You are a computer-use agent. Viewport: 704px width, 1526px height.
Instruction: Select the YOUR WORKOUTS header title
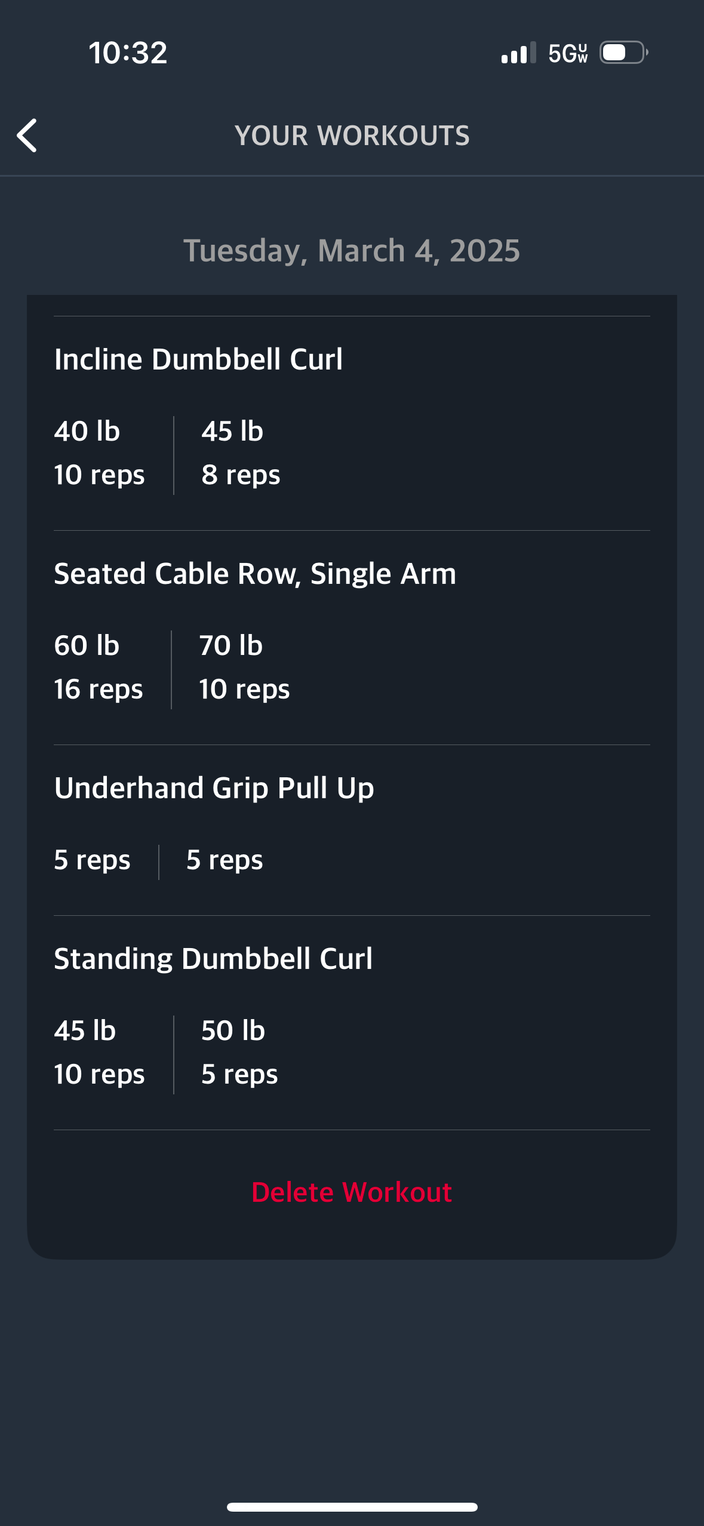click(x=352, y=136)
